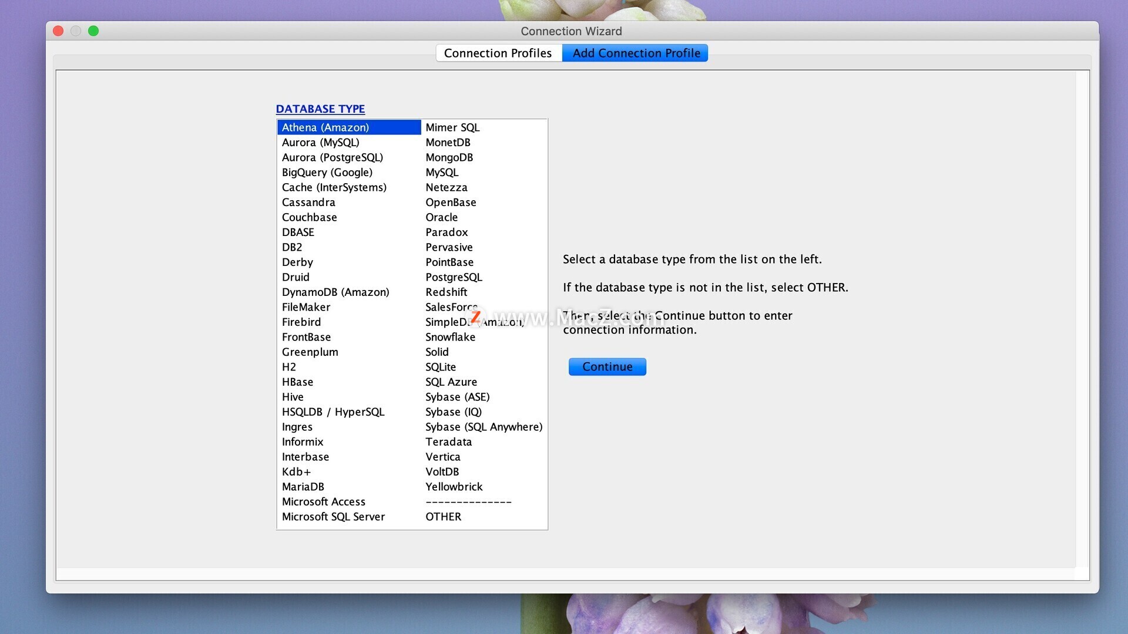
Task: Choose Aurora (MySQL) database type
Action: tap(349, 143)
